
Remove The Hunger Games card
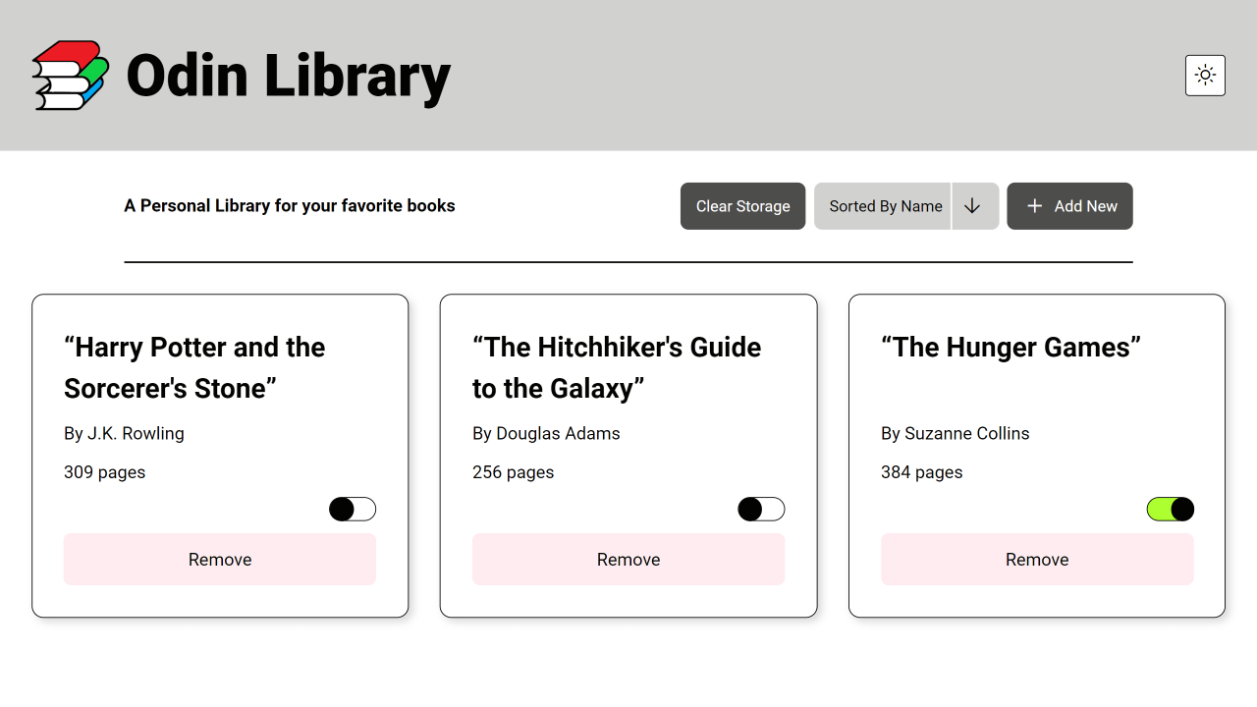[x=1037, y=560]
